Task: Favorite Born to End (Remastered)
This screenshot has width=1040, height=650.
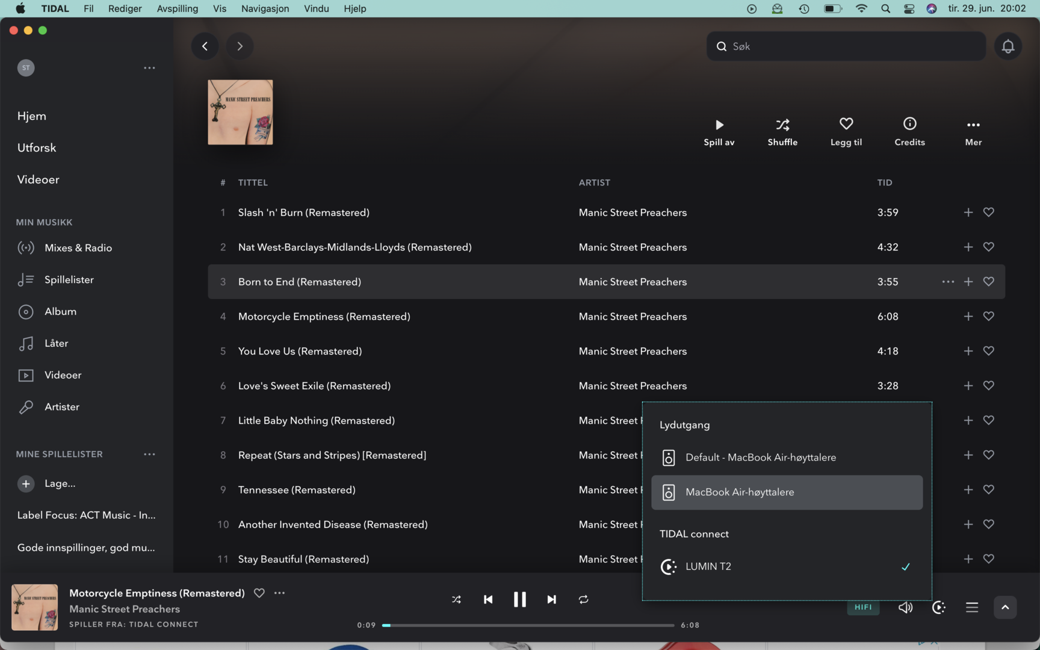Action: click(x=988, y=282)
